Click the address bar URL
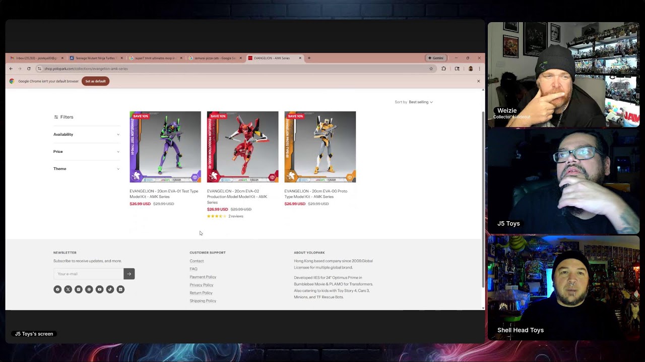The height and width of the screenshot is (362, 645). [86, 68]
